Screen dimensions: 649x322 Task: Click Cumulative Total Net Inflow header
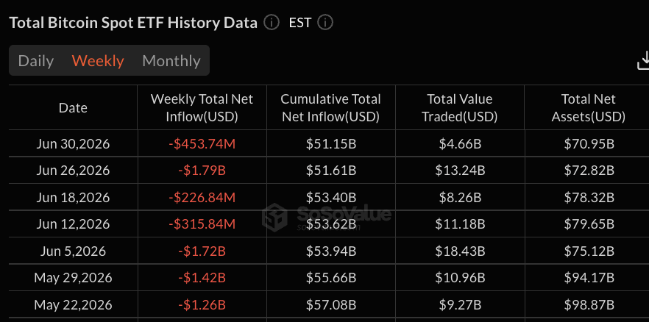(x=330, y=108)
